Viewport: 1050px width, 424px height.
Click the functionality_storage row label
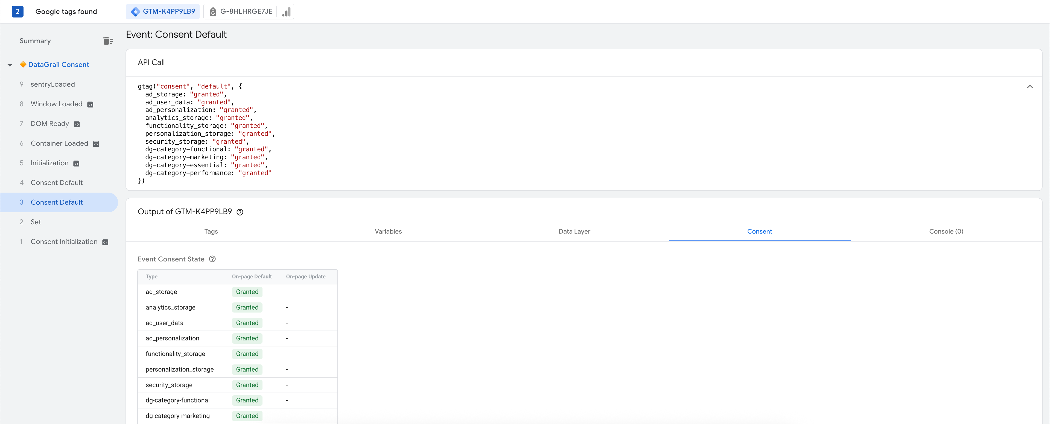[x=175, y=354]
